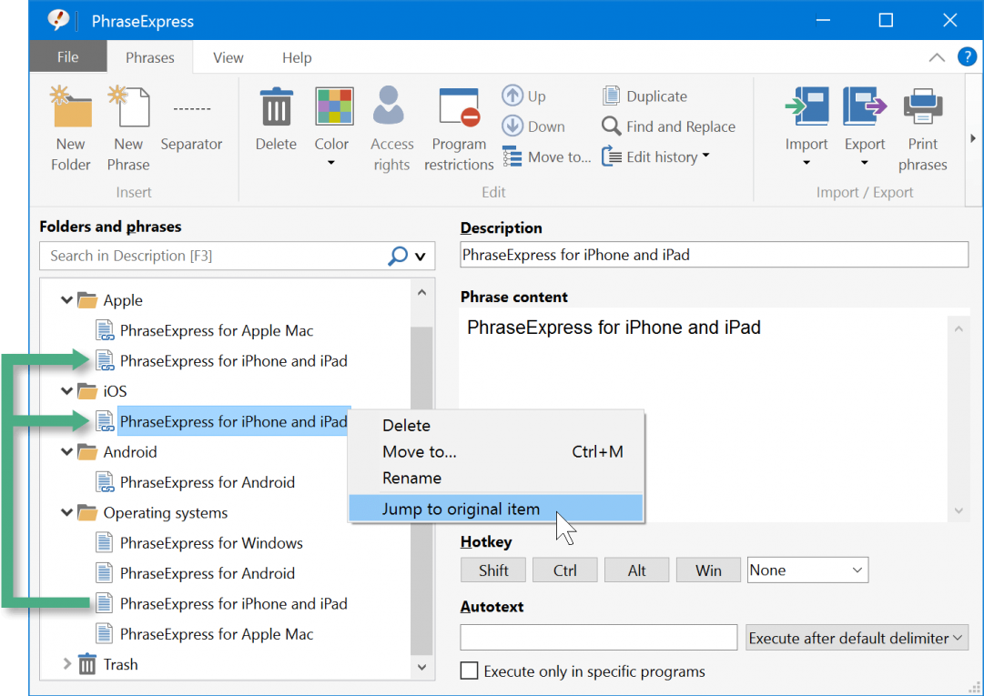Switch to the Phrases tab
Viewport: 984px width, 696px height.
150,57
